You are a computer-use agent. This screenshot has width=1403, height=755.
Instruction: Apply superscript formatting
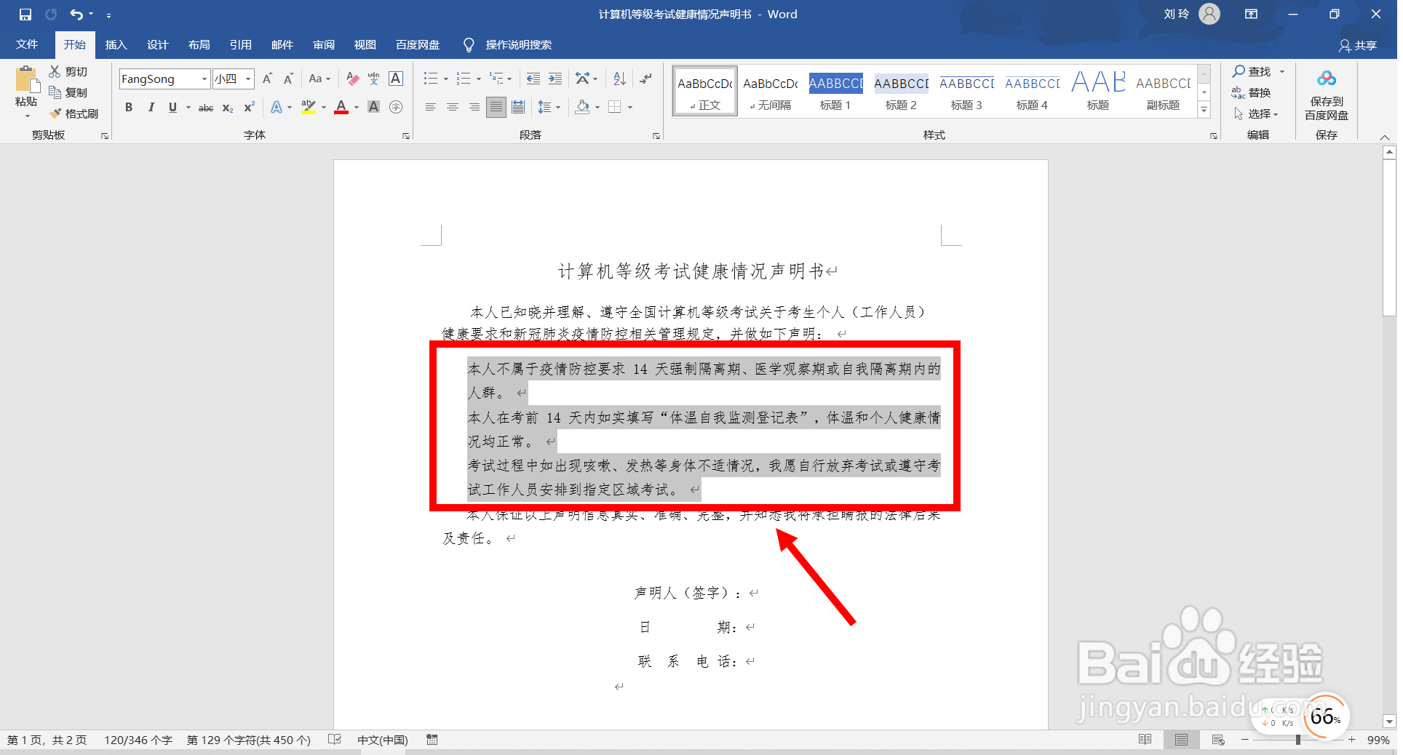point(249,108)
